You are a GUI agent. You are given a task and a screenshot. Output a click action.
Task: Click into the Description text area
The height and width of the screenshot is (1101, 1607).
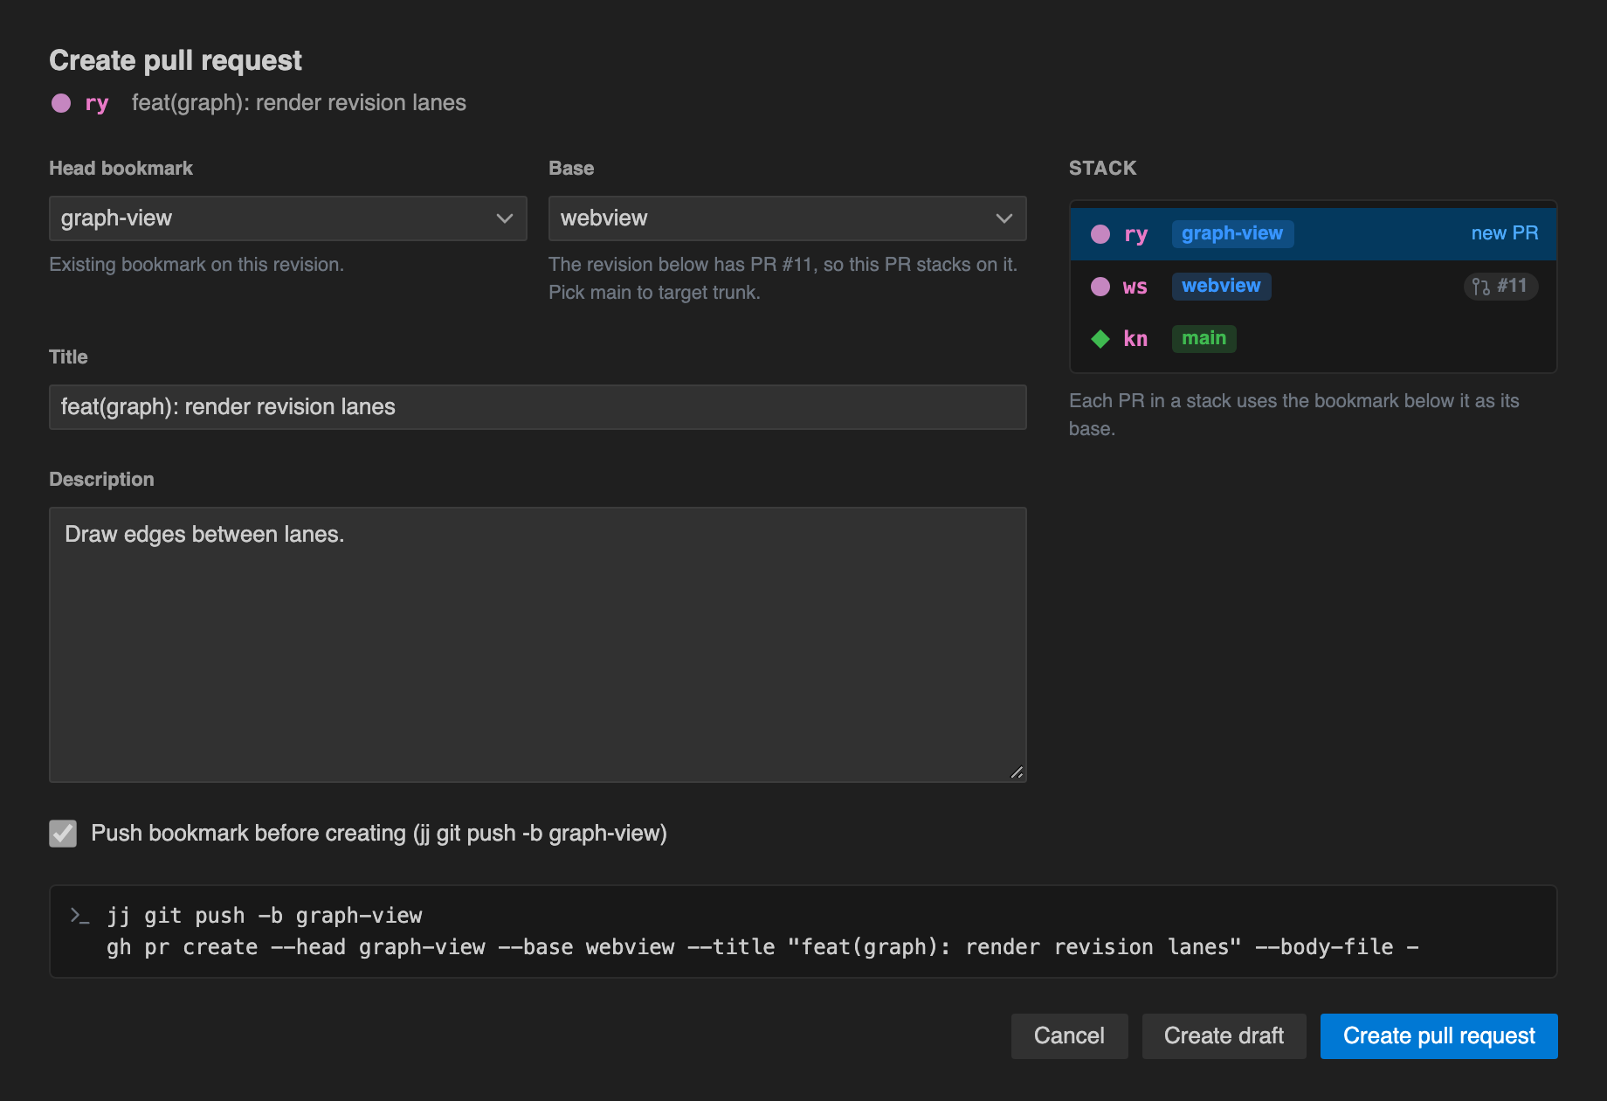[x=537, y=645]
